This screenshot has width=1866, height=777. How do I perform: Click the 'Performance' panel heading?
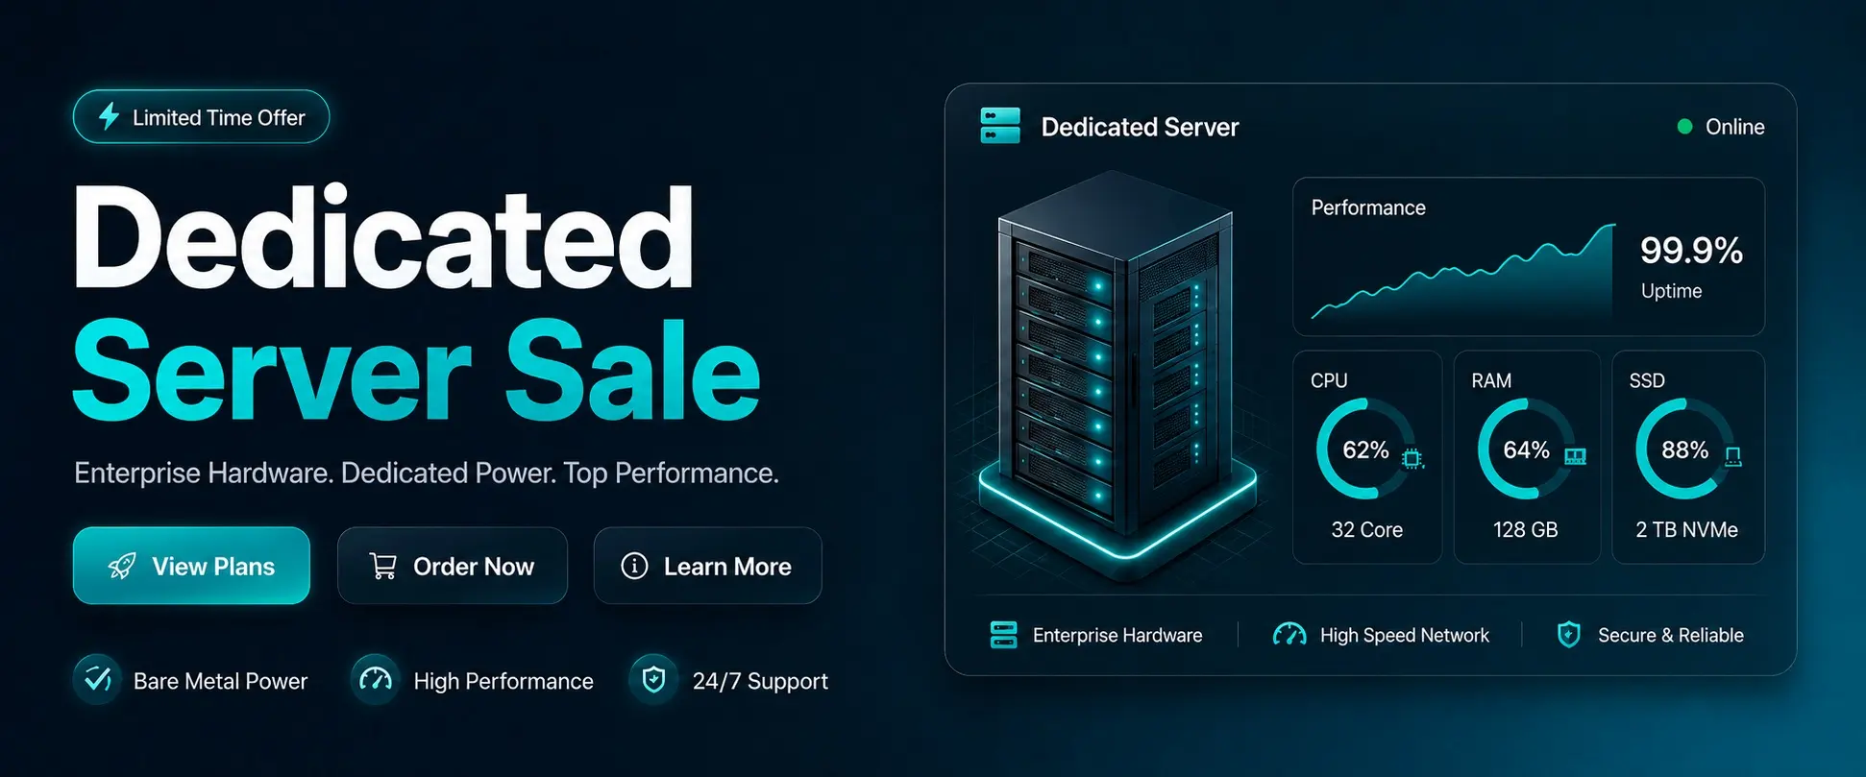tap(1368, 207)
